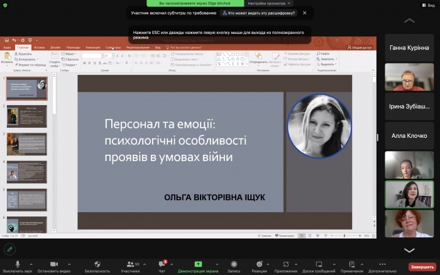Open the Participants panel
This screenshot has width=440, height=275.
click(x=130, y=264)
